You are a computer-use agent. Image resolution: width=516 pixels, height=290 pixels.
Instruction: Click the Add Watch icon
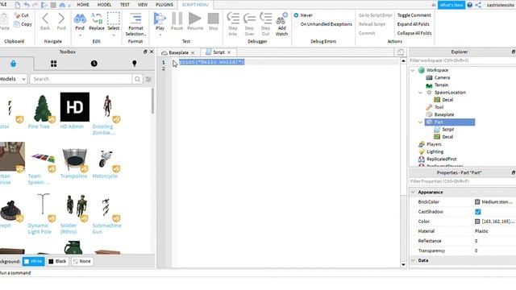pos(281,19)
